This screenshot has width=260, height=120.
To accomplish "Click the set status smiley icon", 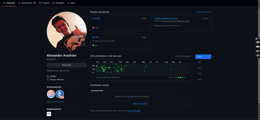I will point(84,44).
